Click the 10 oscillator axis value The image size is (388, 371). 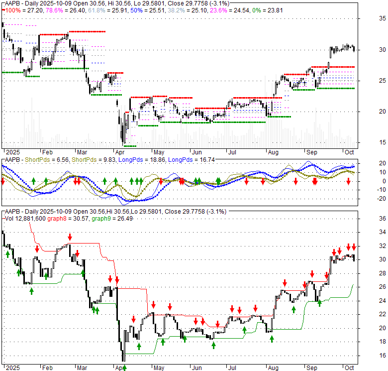point(383,172)
